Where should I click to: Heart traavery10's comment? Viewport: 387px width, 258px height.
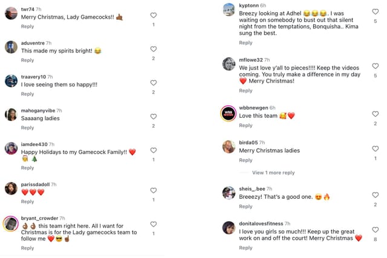click(x=153, y=83)
